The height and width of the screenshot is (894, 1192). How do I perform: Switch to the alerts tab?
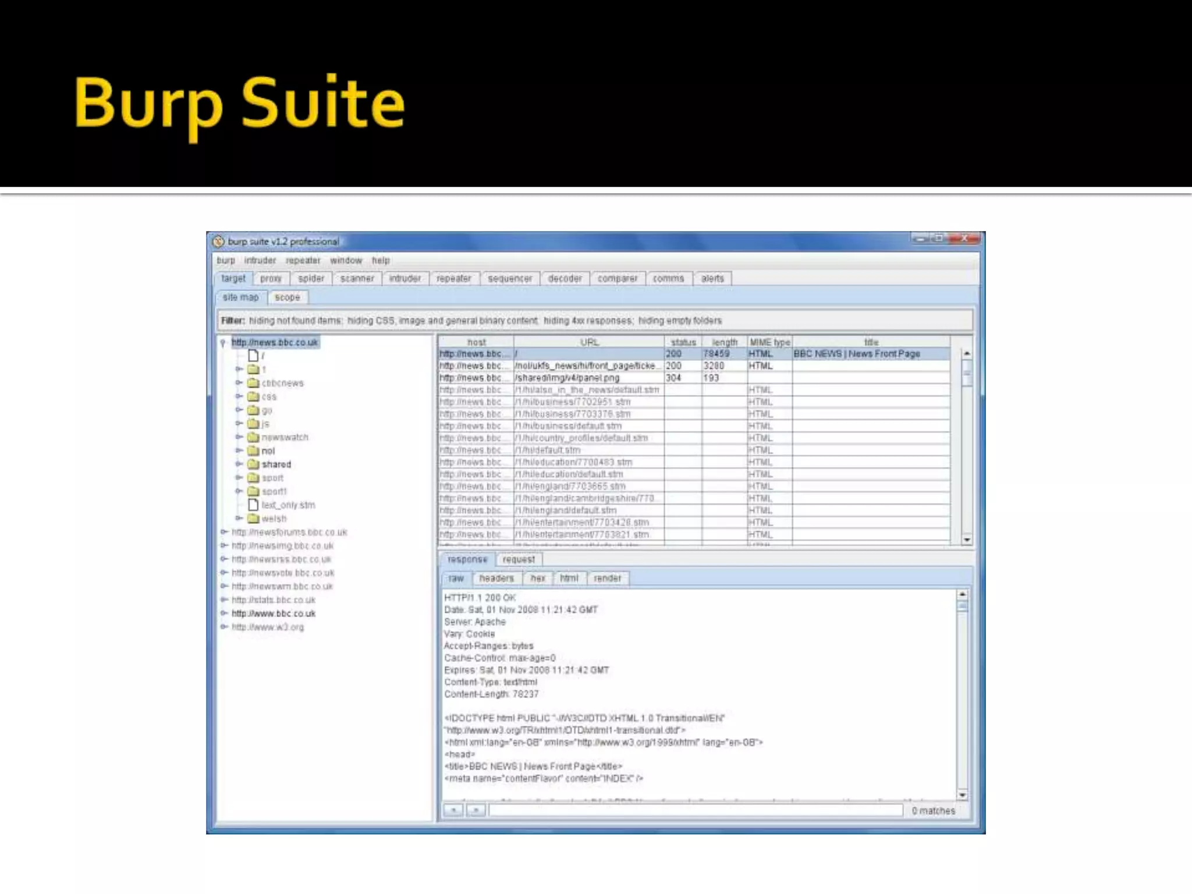tap(712, 279)
